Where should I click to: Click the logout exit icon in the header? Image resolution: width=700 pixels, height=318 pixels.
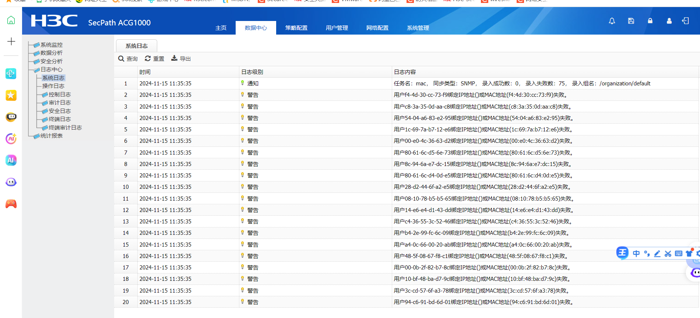click(x=685, y=21)
